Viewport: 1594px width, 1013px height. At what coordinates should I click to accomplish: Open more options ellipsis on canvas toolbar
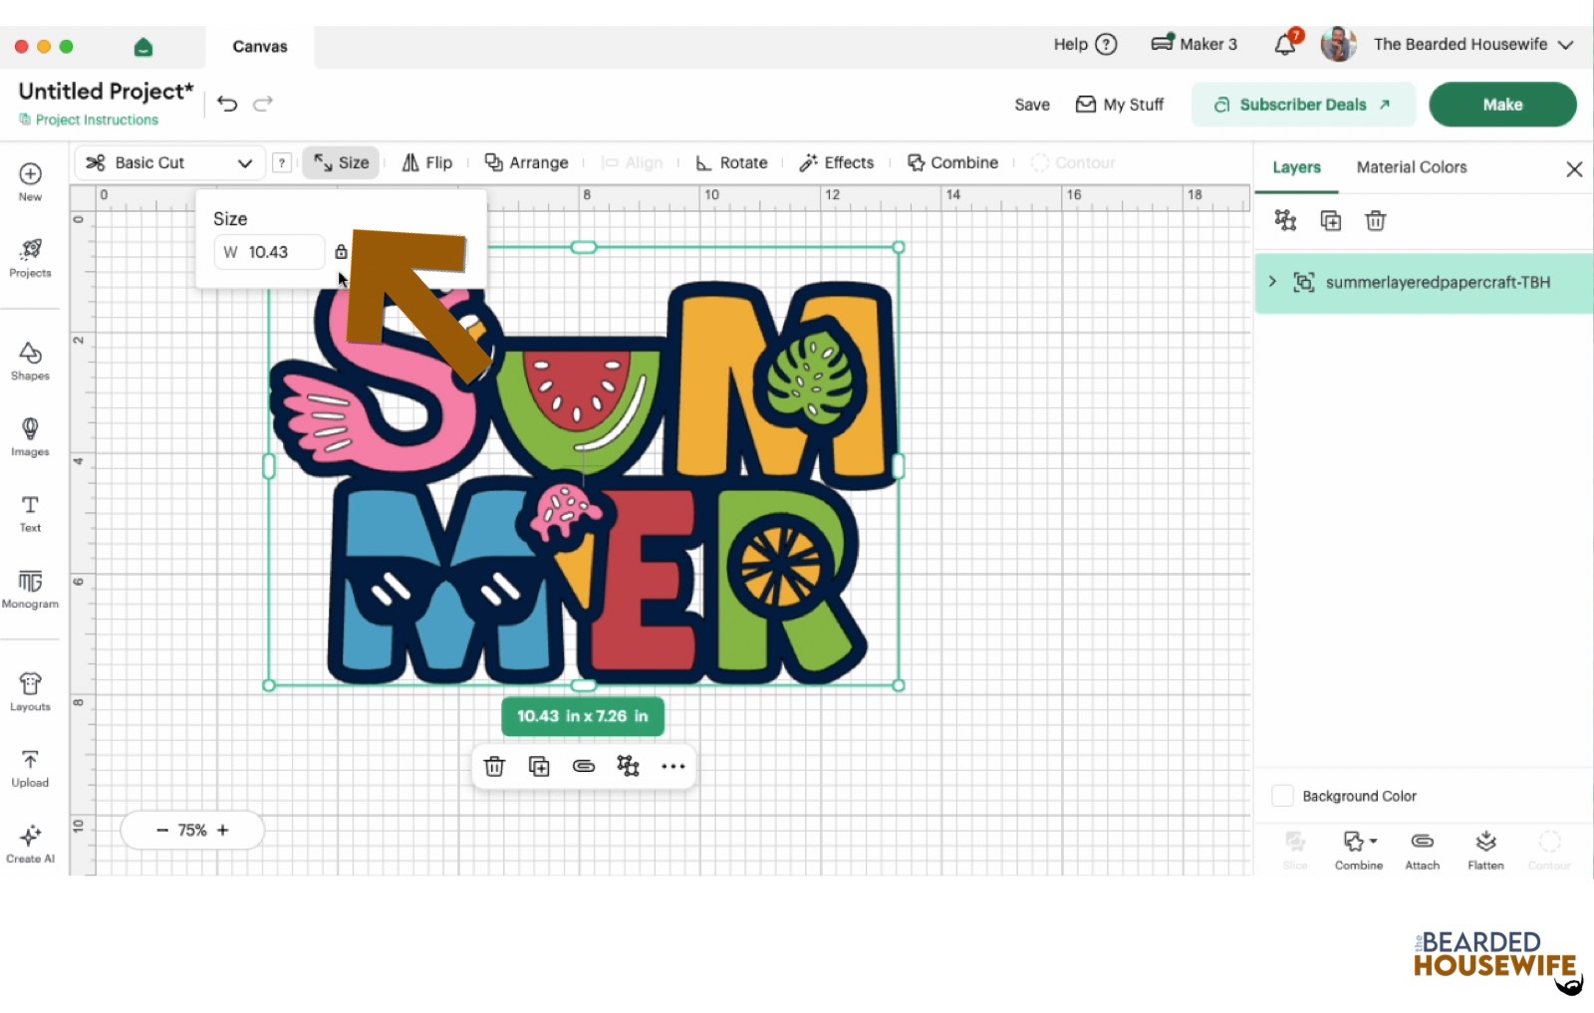point(673,766)
